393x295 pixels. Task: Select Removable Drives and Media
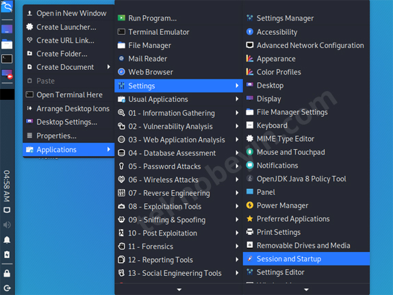point(306,245)
